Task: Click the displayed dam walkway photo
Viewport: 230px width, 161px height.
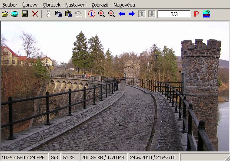Action: point(115,86)
